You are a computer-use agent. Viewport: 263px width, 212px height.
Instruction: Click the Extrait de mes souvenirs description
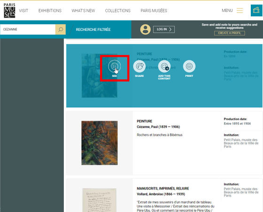pyautogui.click(x=176, y=206)
